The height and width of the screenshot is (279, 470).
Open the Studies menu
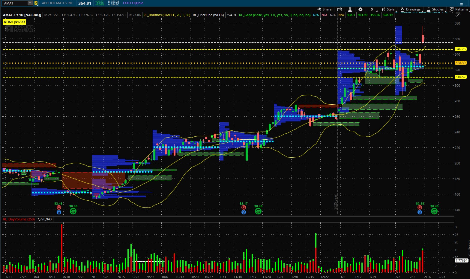click(435, 9)
